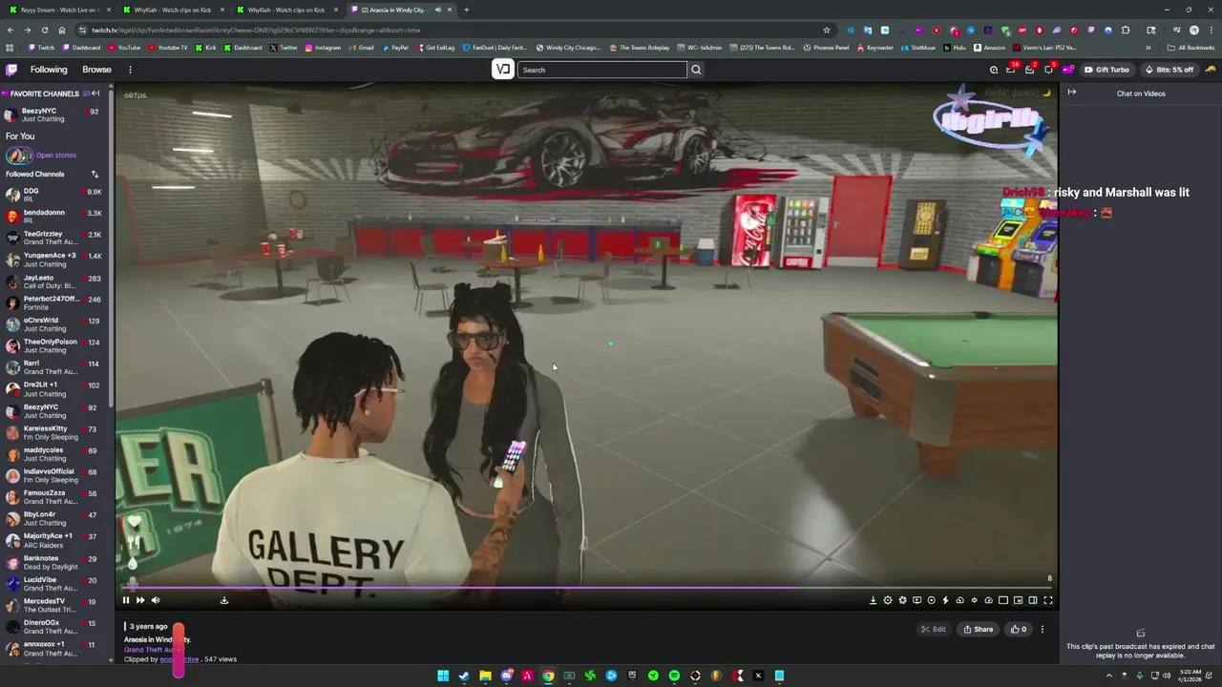Click the aperture screenshot icon in player
This screenshot has height=687, width=1222.
[902, 600]
